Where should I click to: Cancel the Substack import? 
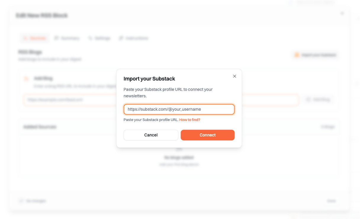[151, 135]
